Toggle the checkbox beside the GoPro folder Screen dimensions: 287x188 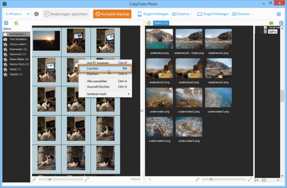(260, 31)
